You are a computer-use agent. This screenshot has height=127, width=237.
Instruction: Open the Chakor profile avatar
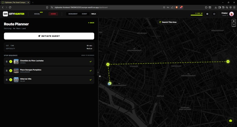(231, 14)
